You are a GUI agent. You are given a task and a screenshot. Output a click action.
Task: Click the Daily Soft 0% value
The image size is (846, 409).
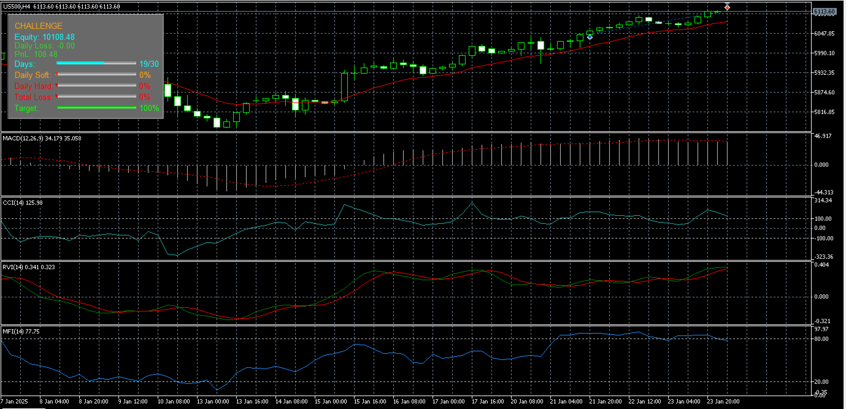tap(145, 75)
